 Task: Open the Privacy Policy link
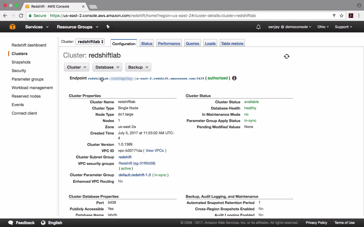coord(317,223)
